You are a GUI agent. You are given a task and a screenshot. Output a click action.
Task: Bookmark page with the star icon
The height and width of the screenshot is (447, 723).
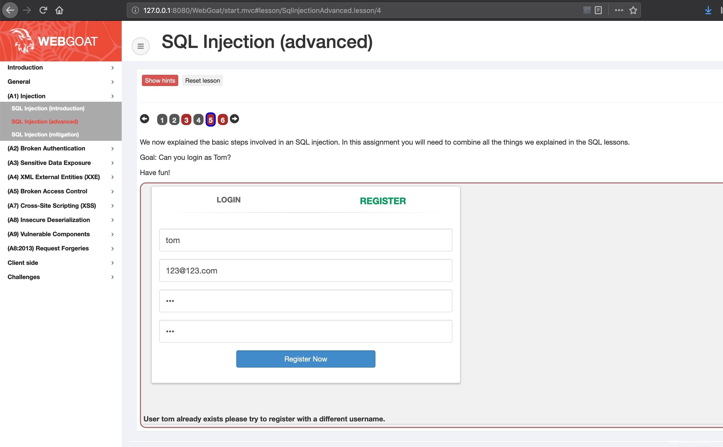(x=633, y=10)
